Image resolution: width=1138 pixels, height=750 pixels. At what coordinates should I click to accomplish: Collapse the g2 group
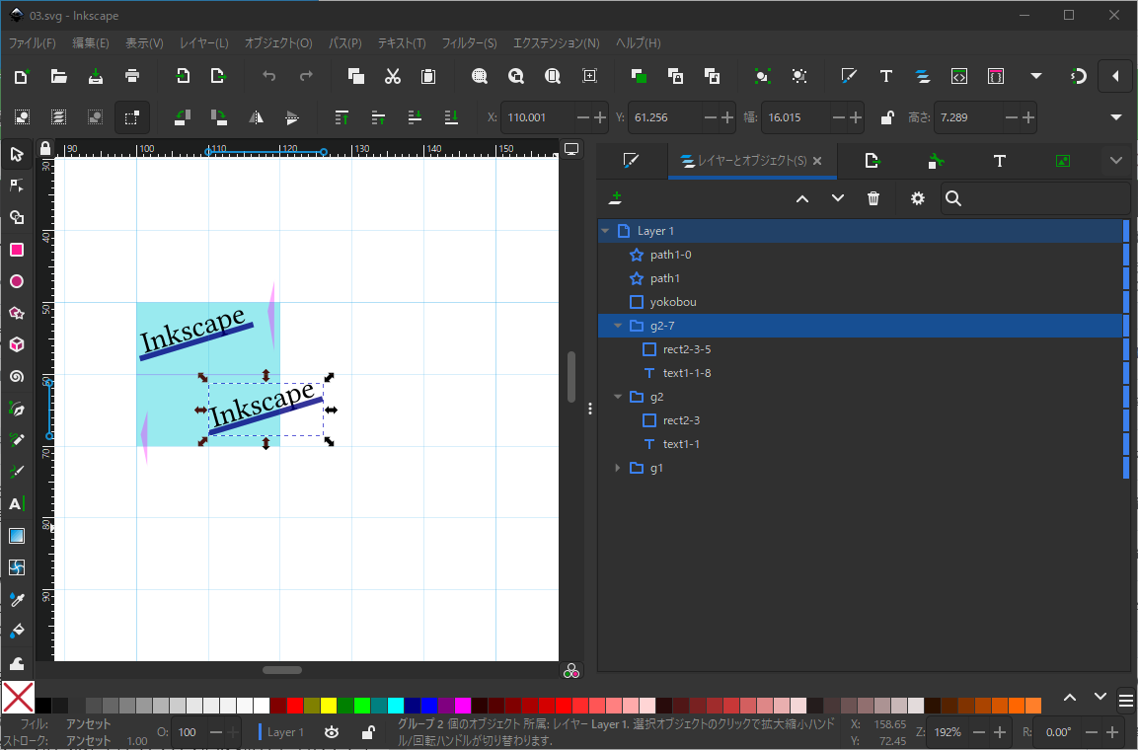click(618, 397)
